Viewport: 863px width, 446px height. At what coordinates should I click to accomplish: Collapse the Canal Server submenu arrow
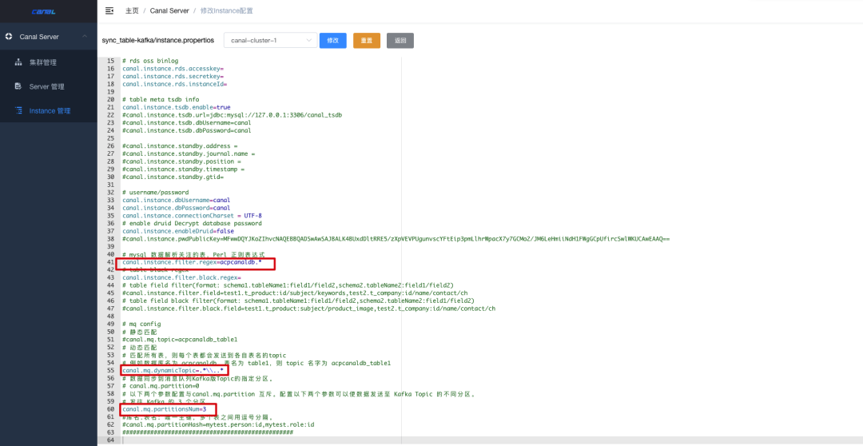[x=84, y=36]
